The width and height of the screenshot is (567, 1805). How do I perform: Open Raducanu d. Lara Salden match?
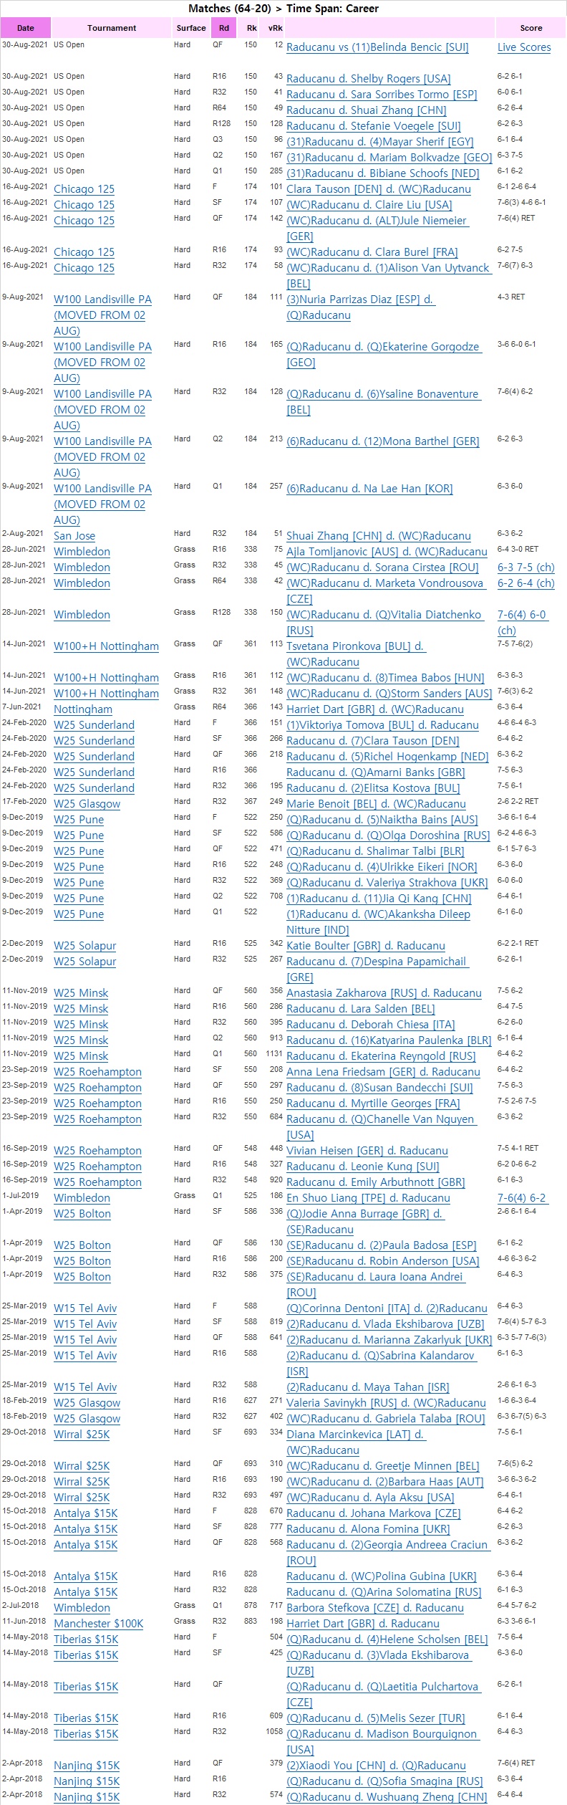361,1009
